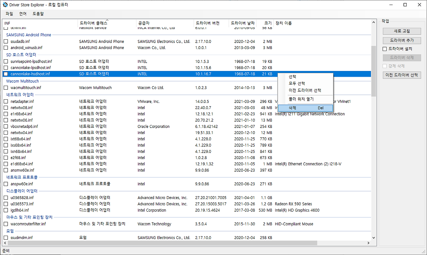This screenshot has height=255, width=427.
Task: Tick the checkbox for wacomrouterfilter.inf
Action: pyautogui.click(x=6, y=224)
